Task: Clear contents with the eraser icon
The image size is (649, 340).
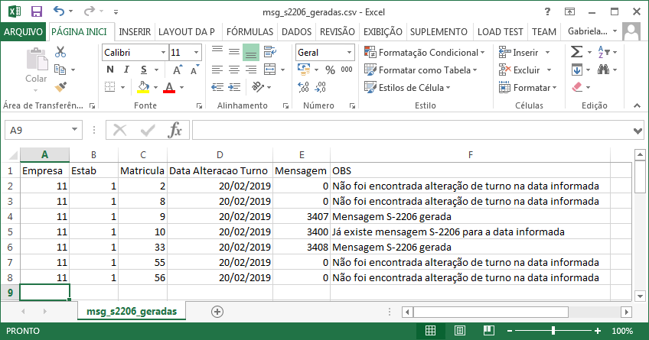Action: (x=577, y=87)
